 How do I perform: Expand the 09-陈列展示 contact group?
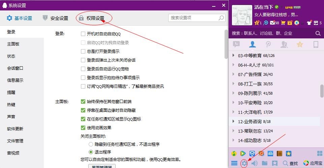pyautogui.click(x=233, y=93)
